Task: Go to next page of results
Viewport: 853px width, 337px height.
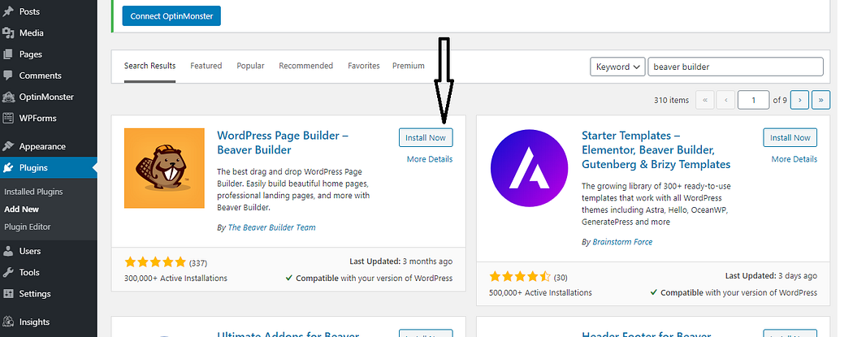Action: pos(799,100)
